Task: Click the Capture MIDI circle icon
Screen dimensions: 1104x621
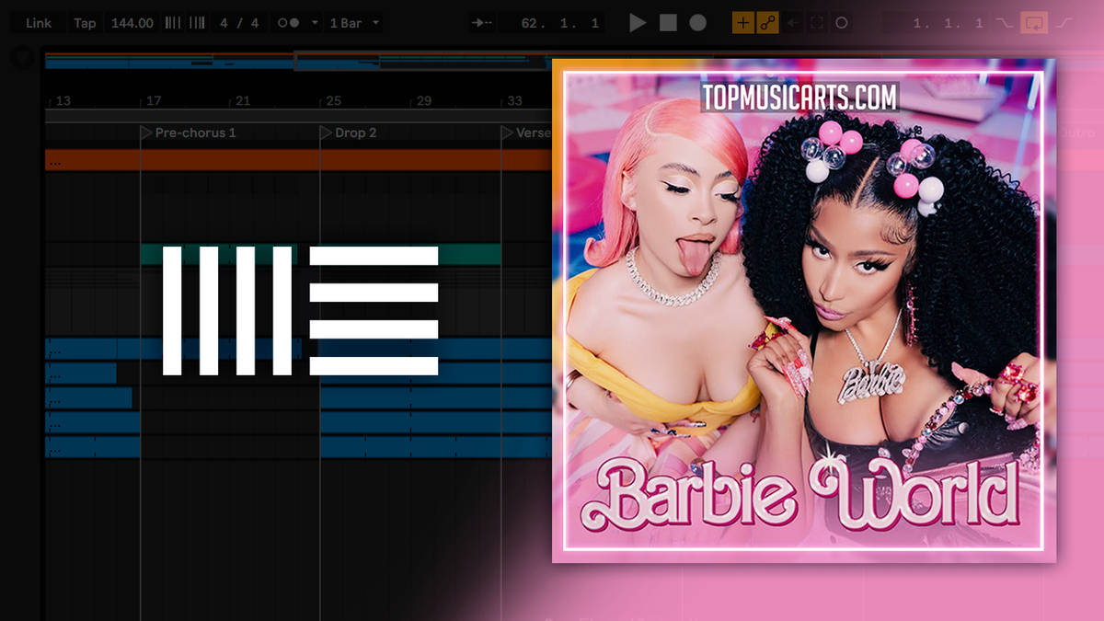Action: point(842,22)
